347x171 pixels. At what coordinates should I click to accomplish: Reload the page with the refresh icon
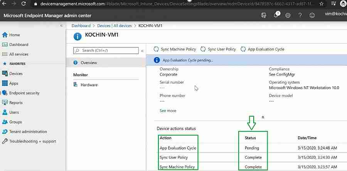tap(24, 4)
